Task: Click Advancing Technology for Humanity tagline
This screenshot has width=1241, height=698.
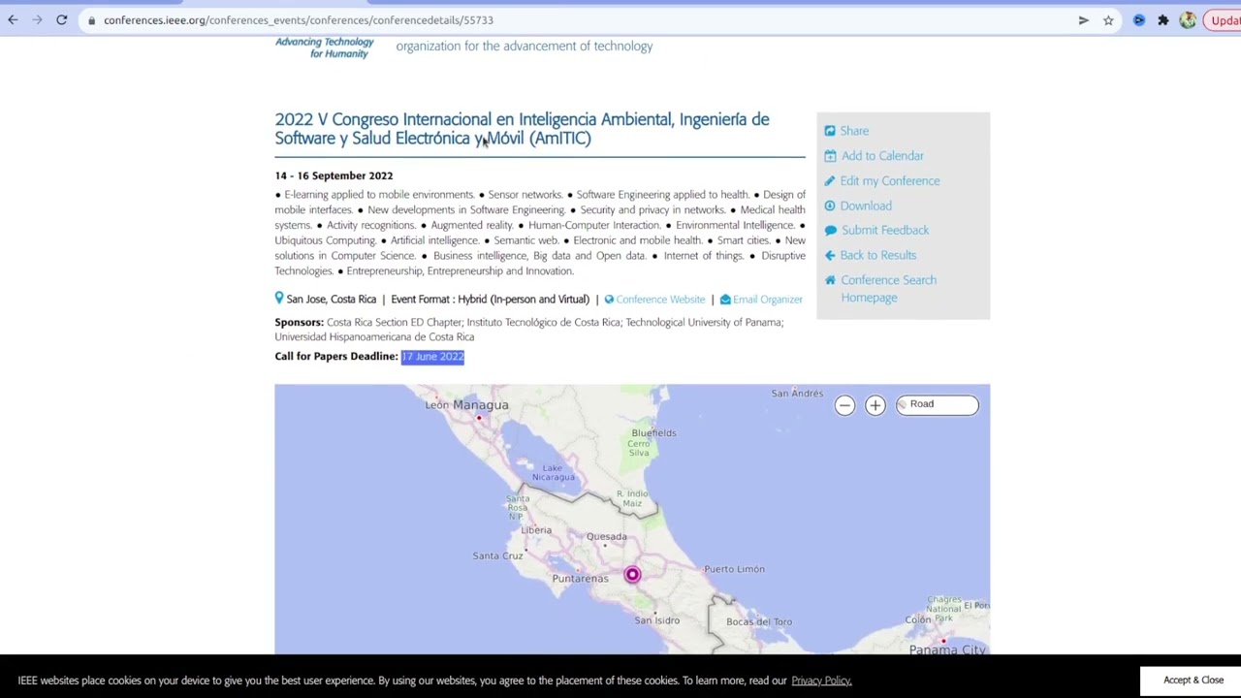Action: (324, 48)
